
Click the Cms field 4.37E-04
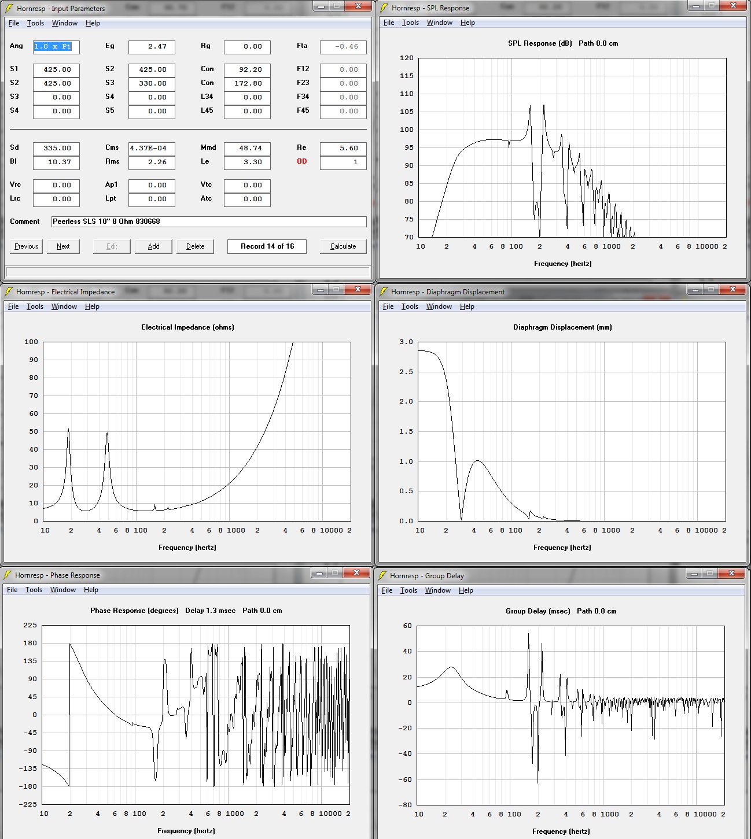[152, 149]
